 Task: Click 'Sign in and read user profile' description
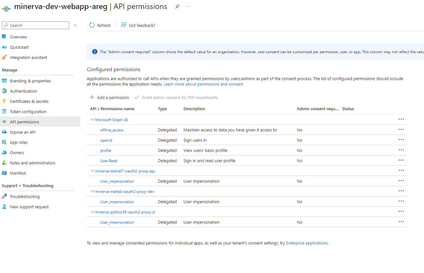(209, 161)
